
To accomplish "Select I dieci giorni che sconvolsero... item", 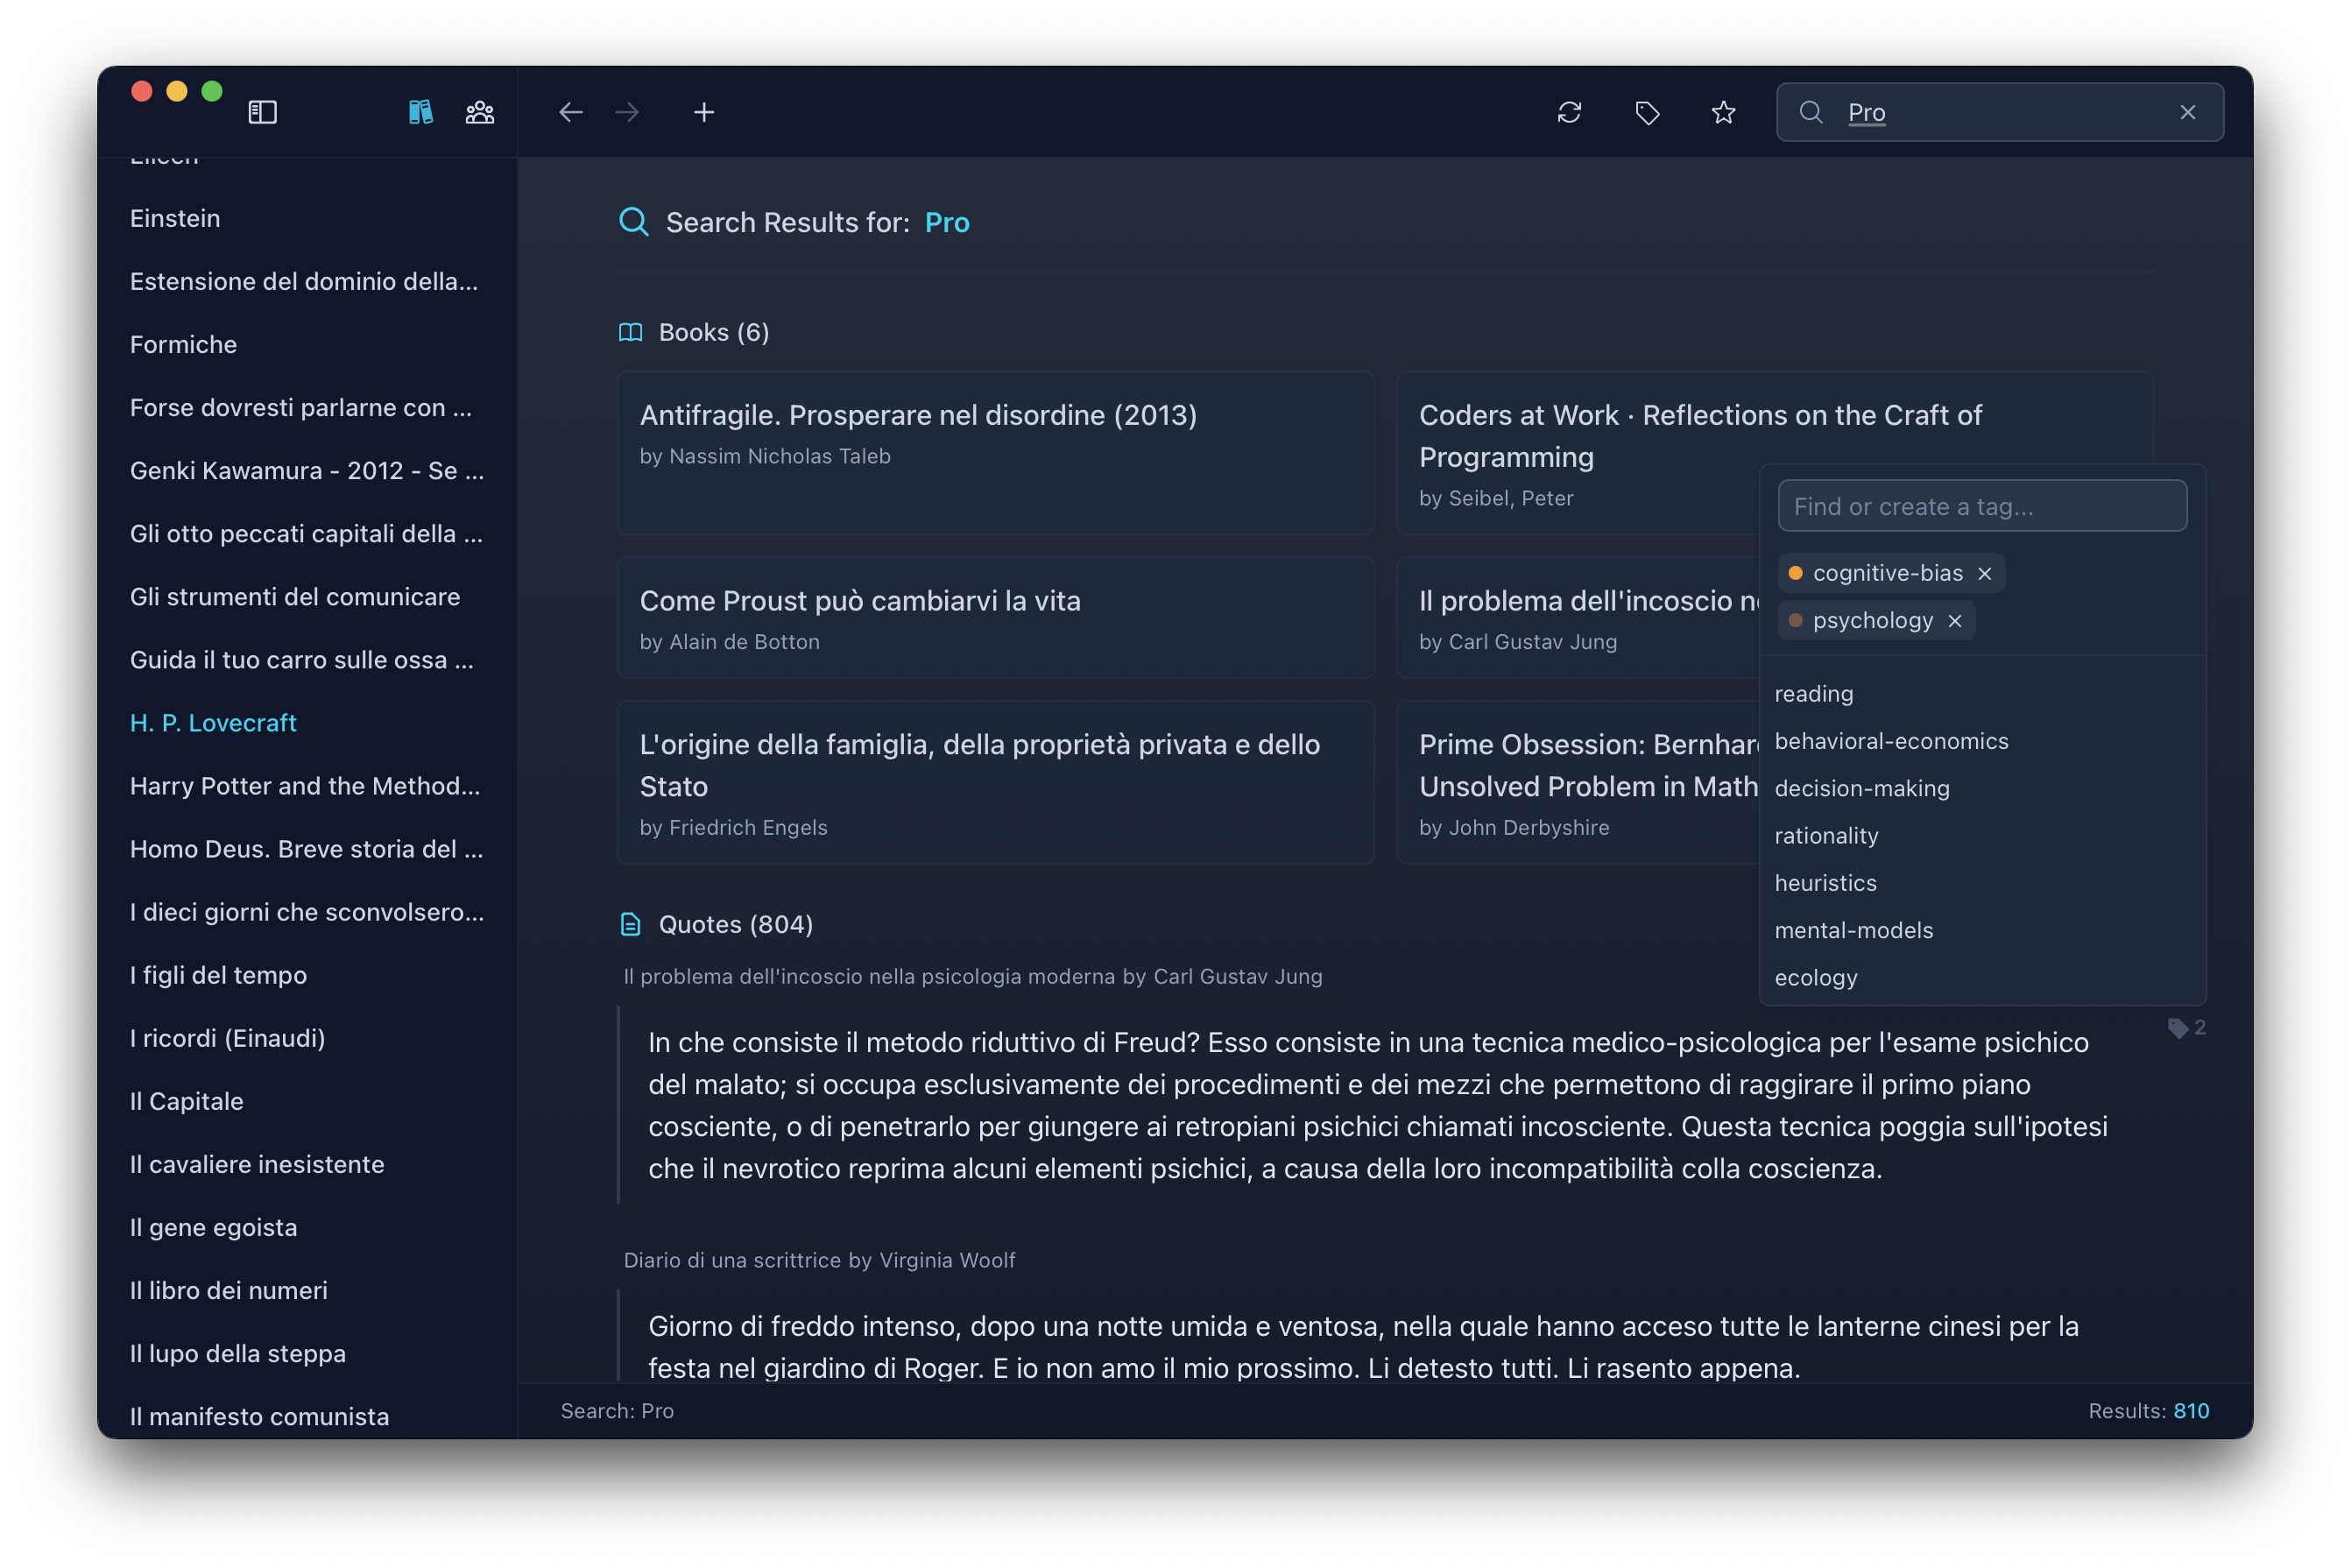I will point(307,911).
